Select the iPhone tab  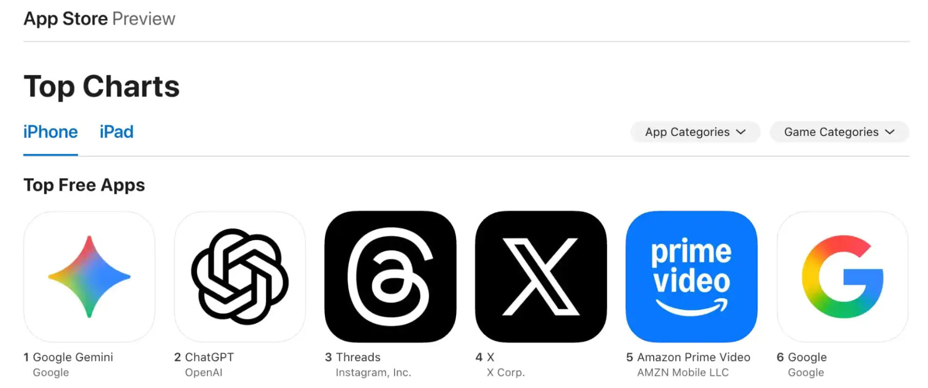(51, 132)
